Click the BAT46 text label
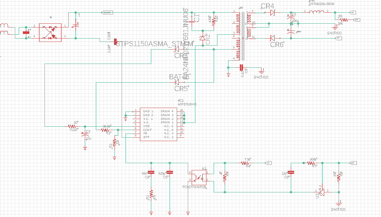381x217 pixels. coord(179,77)
